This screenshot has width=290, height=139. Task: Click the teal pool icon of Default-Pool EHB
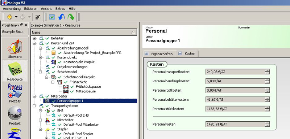coord(54,116)
